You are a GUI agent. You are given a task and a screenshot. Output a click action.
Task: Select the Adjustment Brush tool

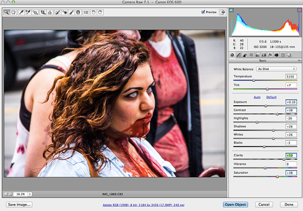(x=71, y=13)
